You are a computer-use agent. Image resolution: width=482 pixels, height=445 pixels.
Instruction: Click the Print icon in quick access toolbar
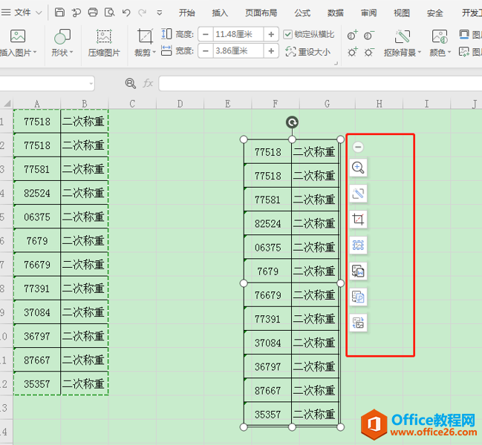(x=93, y=13)
